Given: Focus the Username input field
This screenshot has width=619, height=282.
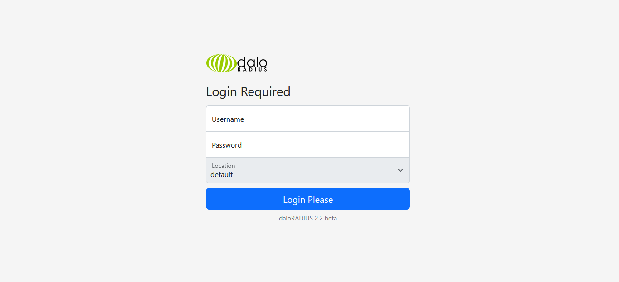Looking at the screenshot, I should point(308,119).
